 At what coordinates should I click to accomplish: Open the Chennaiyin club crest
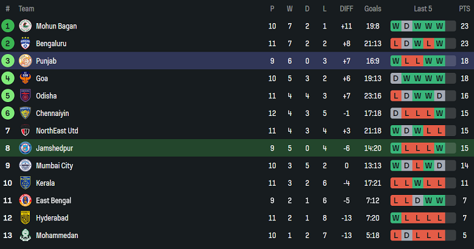[26, 114]
